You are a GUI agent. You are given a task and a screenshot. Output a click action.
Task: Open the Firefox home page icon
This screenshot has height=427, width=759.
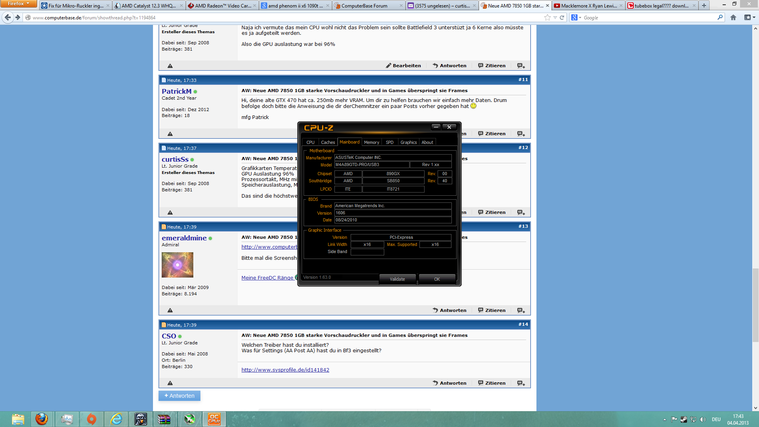733,17
